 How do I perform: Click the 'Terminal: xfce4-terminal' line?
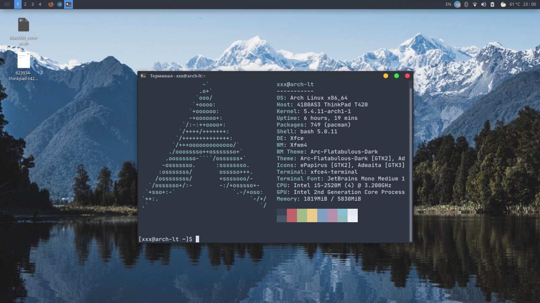click(317, 172)
